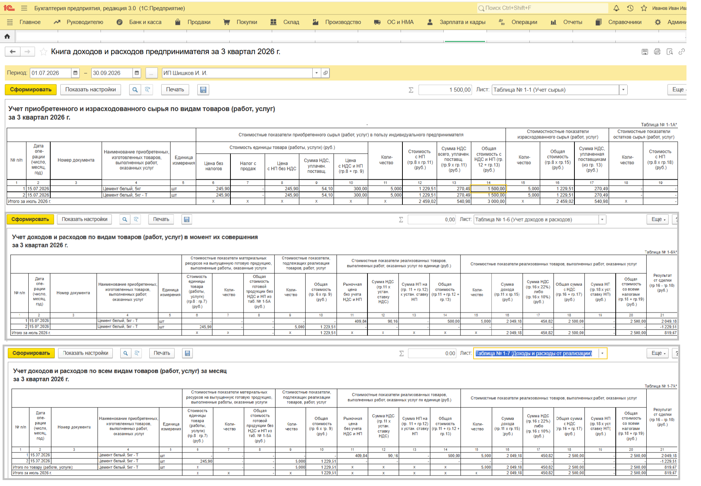Go to the home page icon

[7, 36]
